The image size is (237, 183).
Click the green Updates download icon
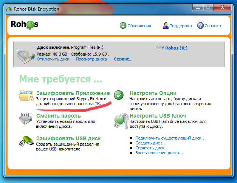pos(123,25)
